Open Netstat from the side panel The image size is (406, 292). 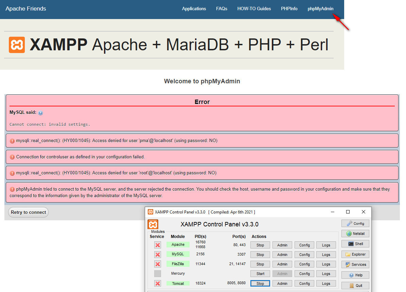[355, 234]
